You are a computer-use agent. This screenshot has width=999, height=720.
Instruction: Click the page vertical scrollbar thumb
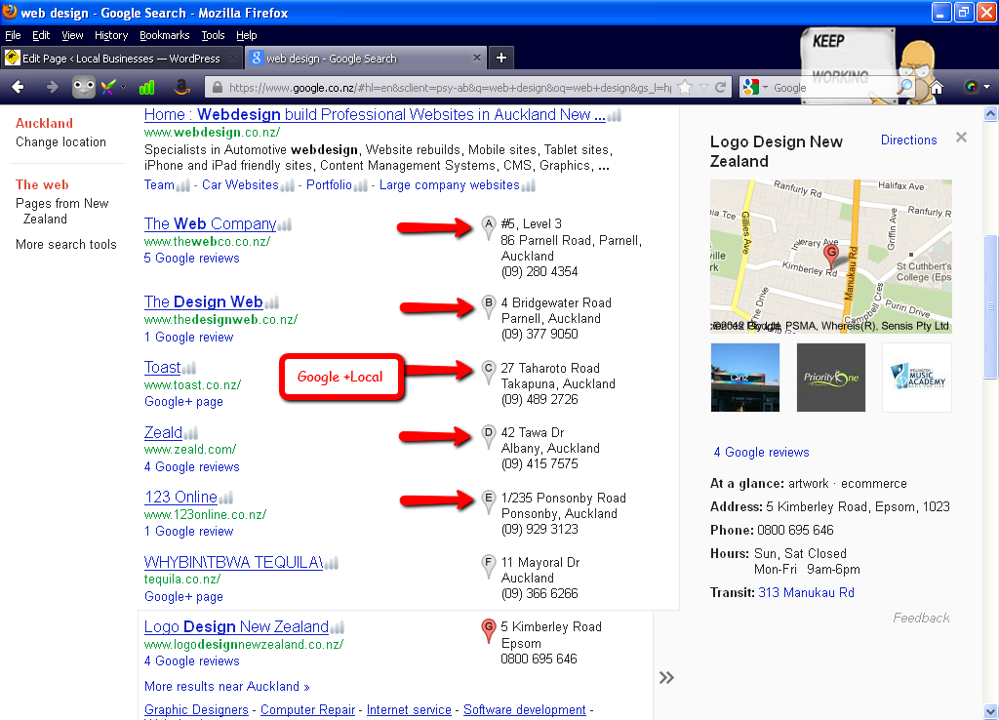pos(991,307)
